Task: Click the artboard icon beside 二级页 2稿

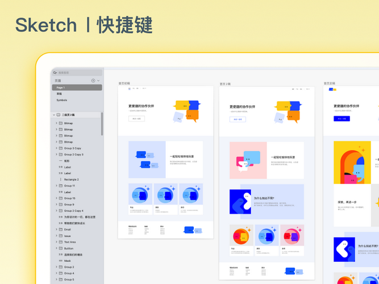Action: coord(59,115)
